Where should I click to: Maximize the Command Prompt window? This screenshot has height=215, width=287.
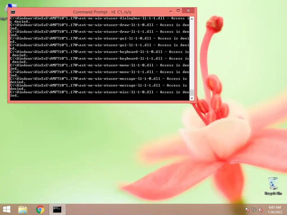178,11
